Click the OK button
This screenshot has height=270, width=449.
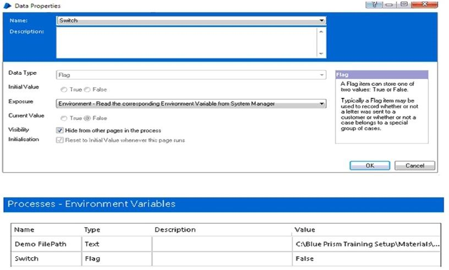click(x=370, y=166)
